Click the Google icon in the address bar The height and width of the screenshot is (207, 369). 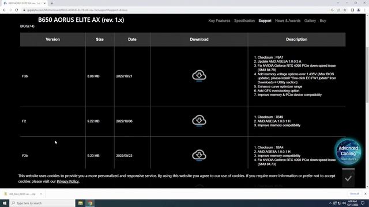pyautogui.click(x=332, y=10)
